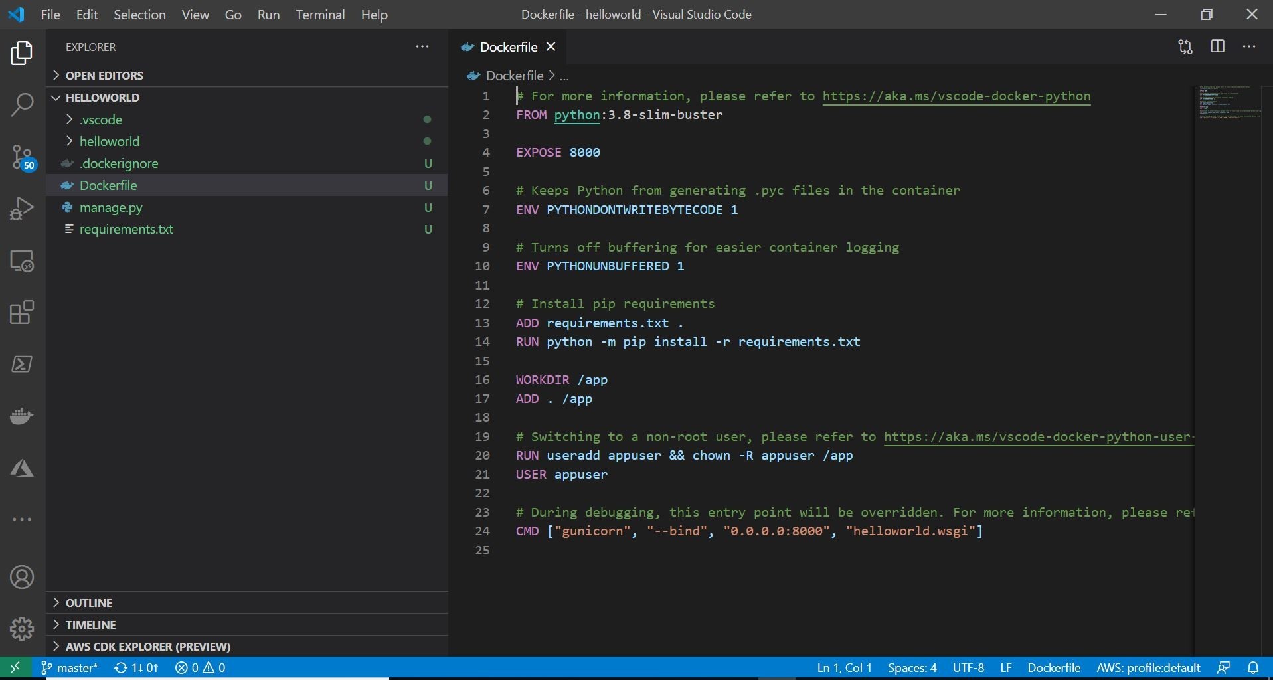Viewport: 1273px width, 680px height.
Task: Change end of line sequence LF
Action: 1006,667
